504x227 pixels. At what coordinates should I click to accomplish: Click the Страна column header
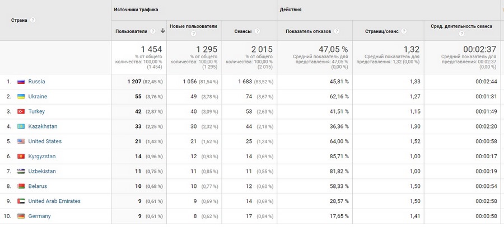tap(19, 20)
